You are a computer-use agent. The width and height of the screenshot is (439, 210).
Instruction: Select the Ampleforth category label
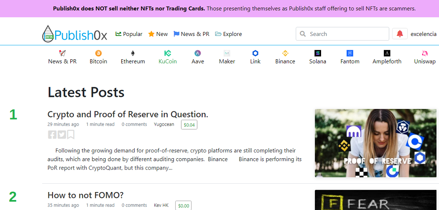[x=387, y=61]
